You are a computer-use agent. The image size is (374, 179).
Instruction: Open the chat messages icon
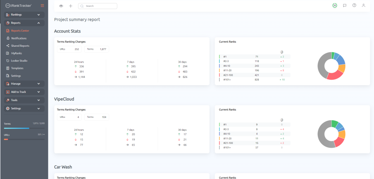pyautogui.click(x=345, y=5)
